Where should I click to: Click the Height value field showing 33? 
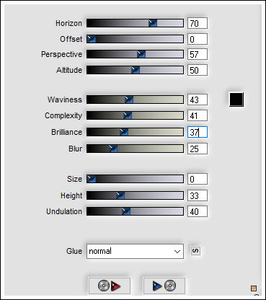point(198,195)
